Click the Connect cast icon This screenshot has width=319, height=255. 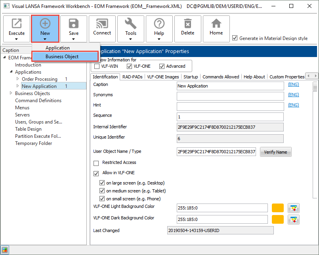pyautogui.click(x=102, y=25)
